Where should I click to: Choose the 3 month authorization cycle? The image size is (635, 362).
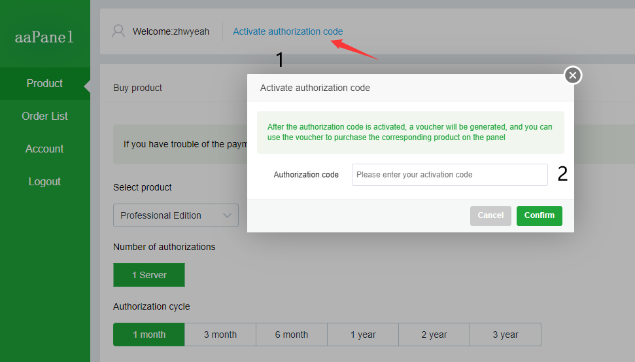click(220, 335)
